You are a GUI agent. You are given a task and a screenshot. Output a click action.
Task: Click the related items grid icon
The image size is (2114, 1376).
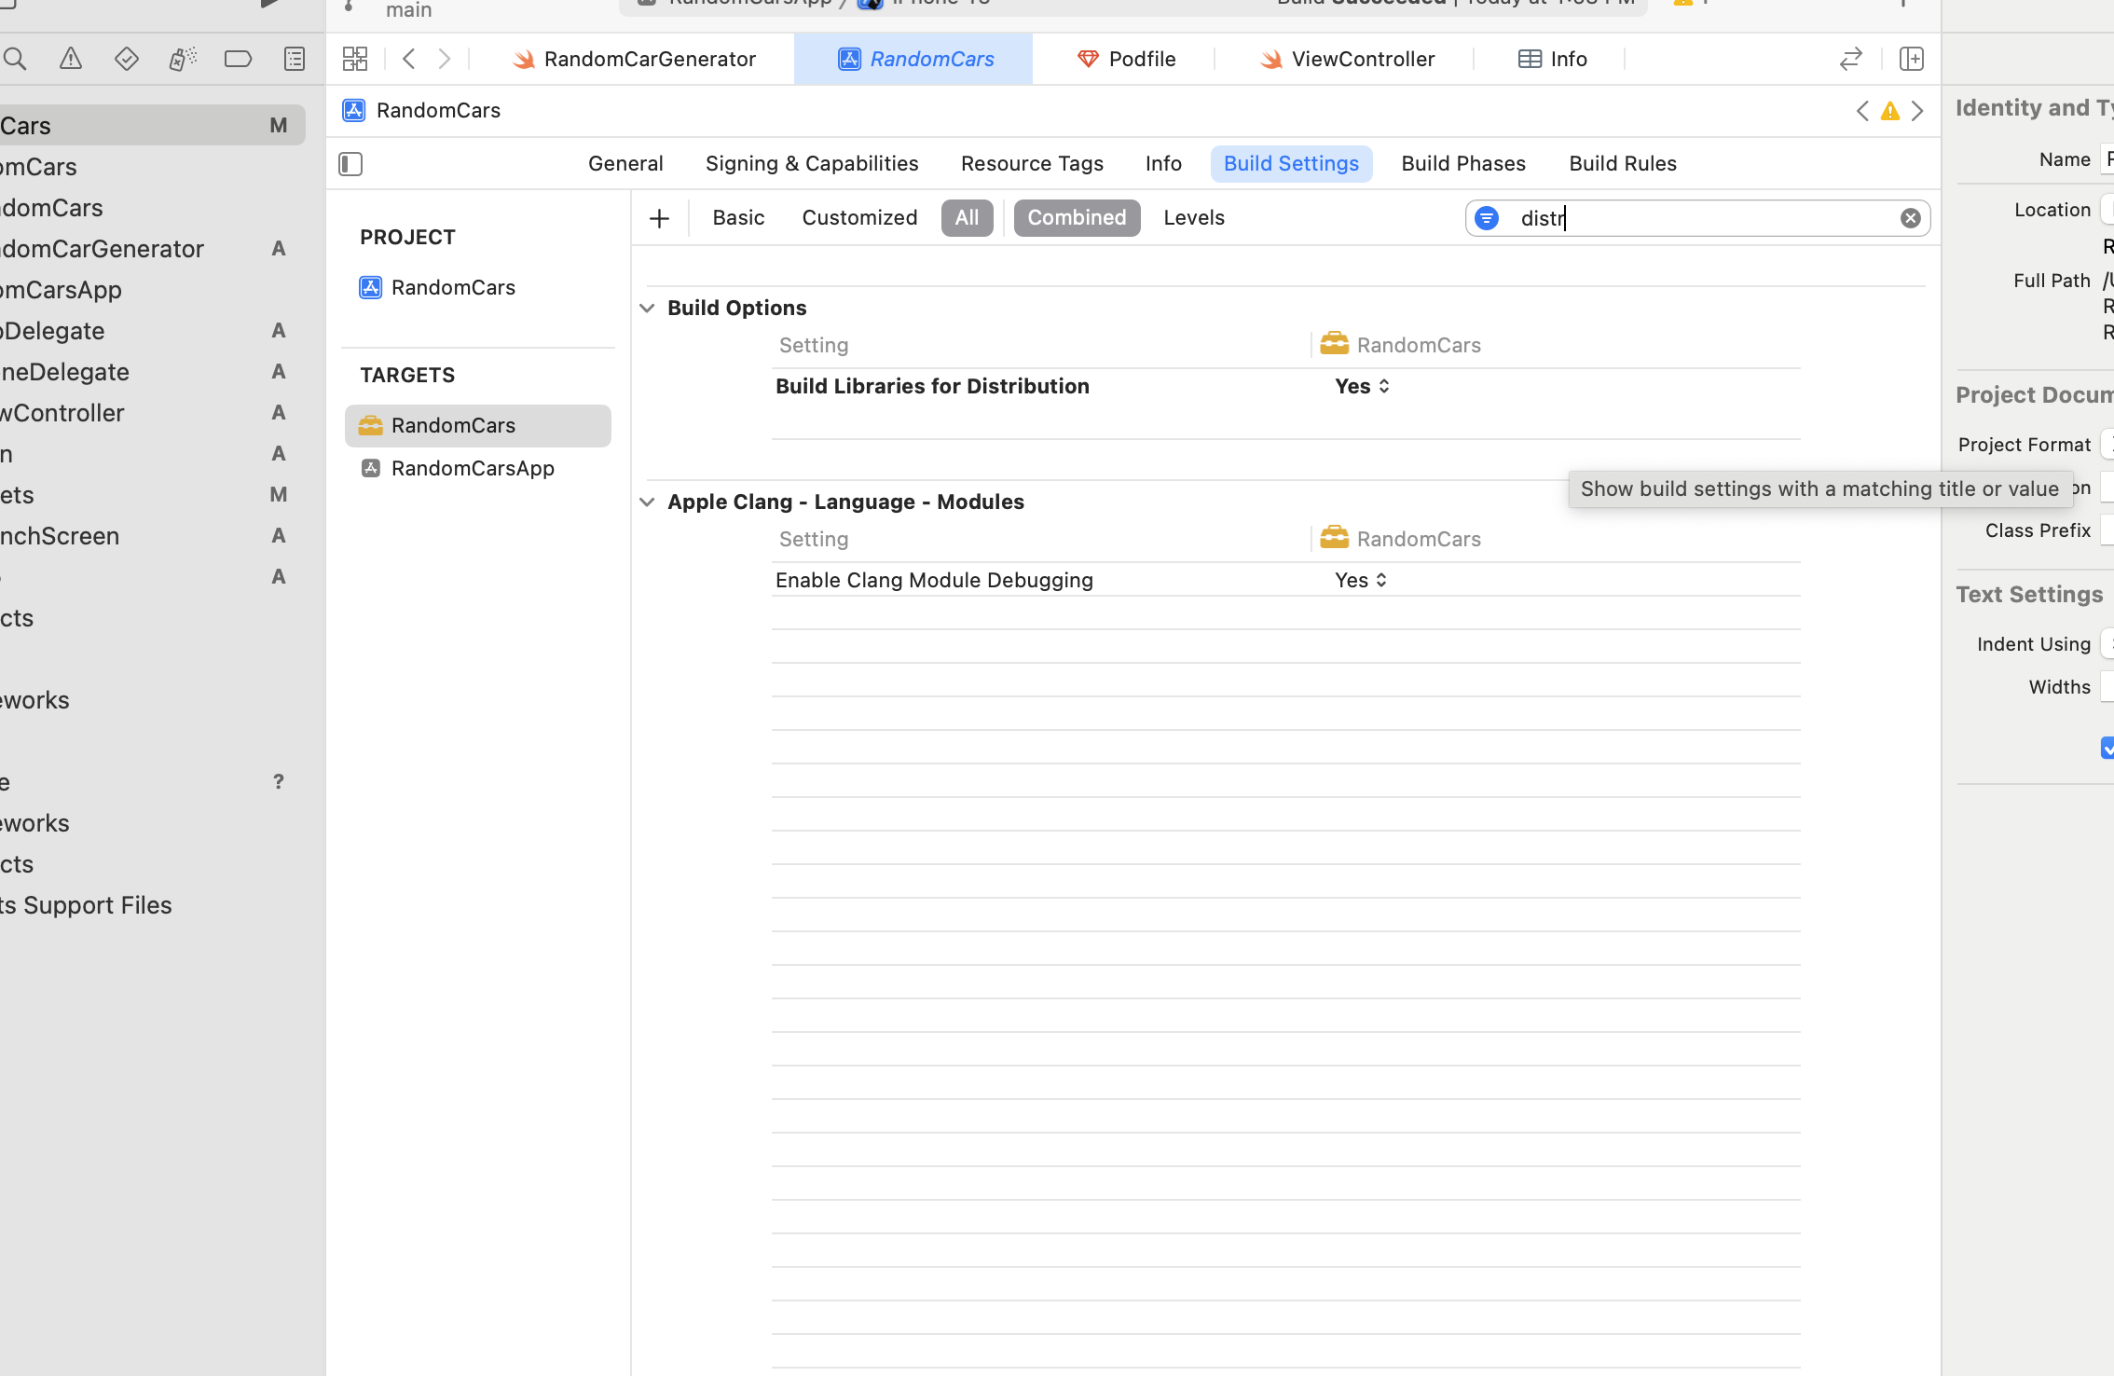[x=355, y=59]
